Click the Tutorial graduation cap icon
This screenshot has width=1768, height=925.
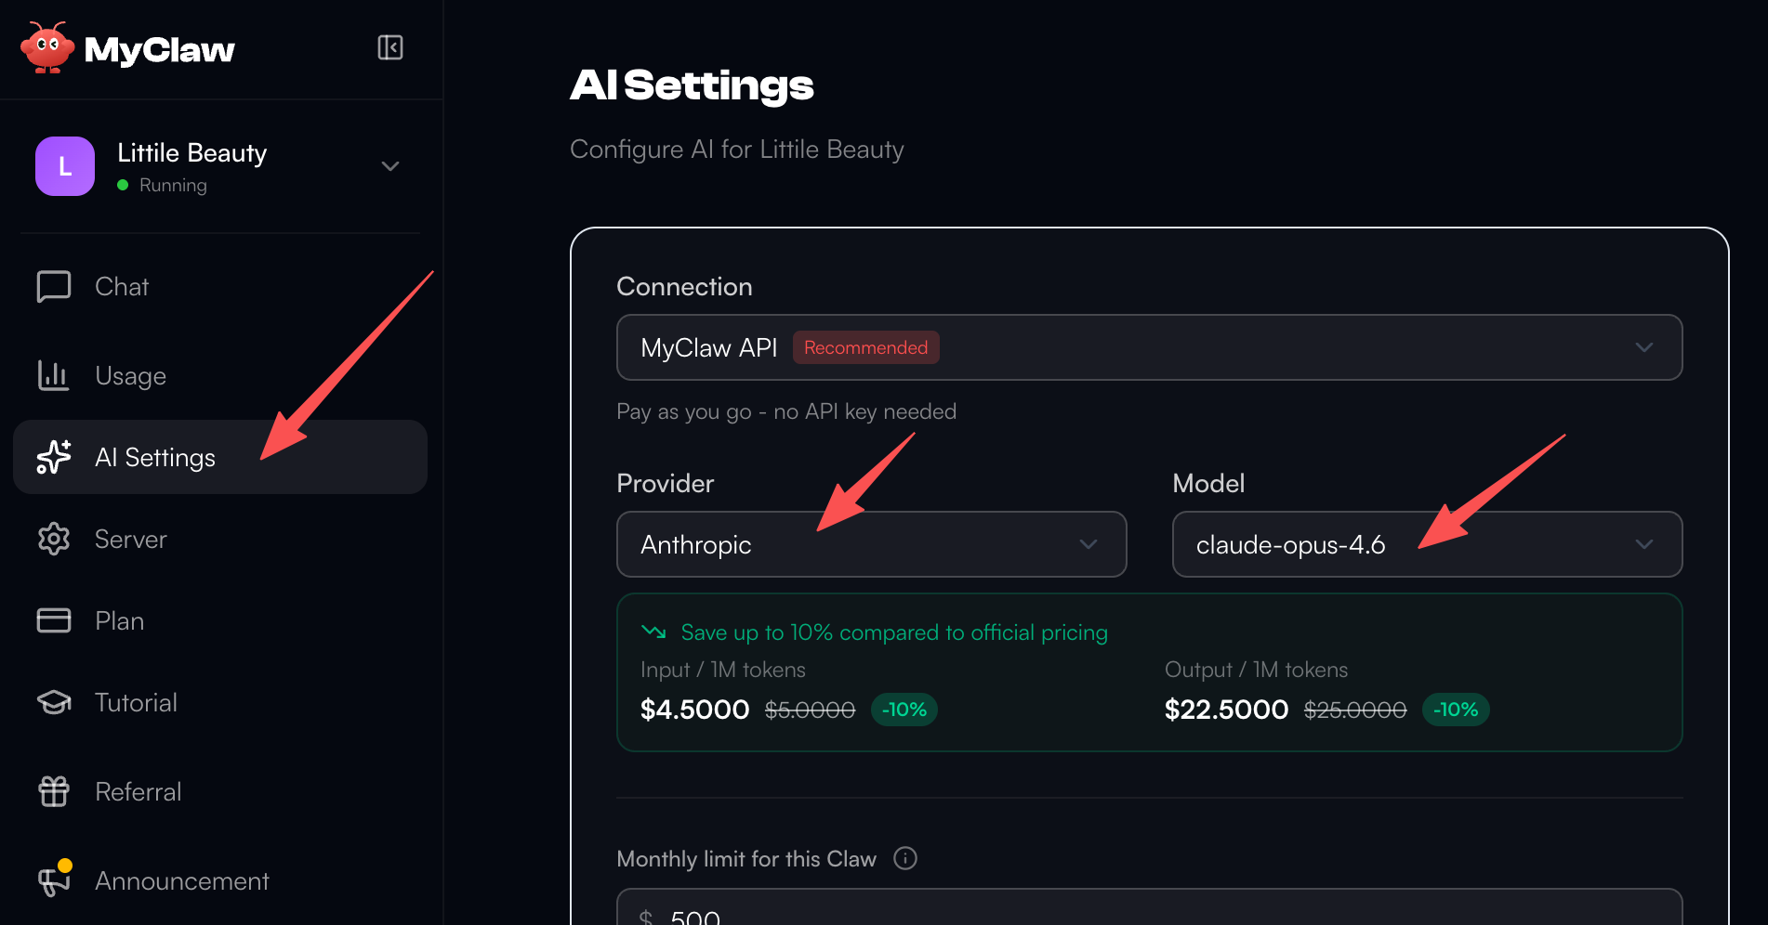pyautogui.click(x=54, y=703)
